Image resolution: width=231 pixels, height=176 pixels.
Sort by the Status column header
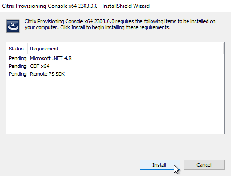point(17,49)
